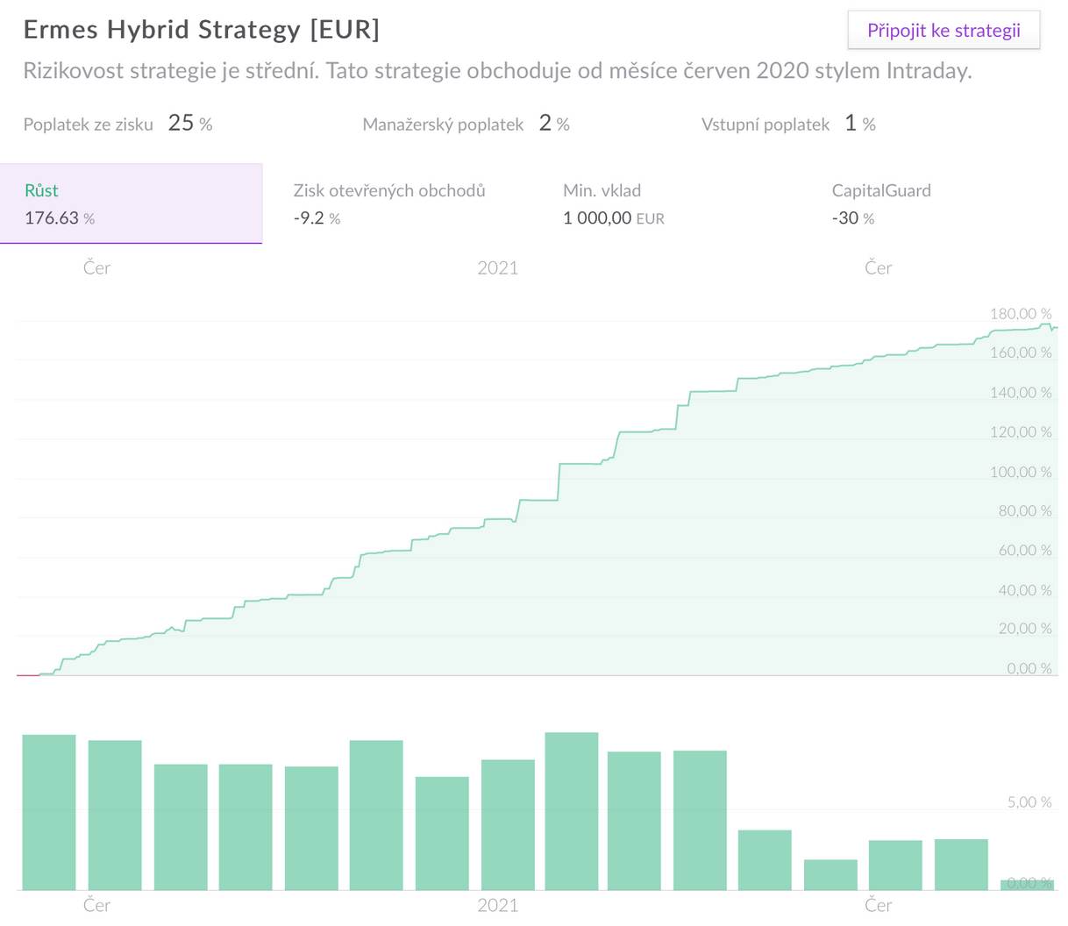Click the 2021 label above growth chart
Viewport: 1068px width, 926px height.
tap(497, 268)
